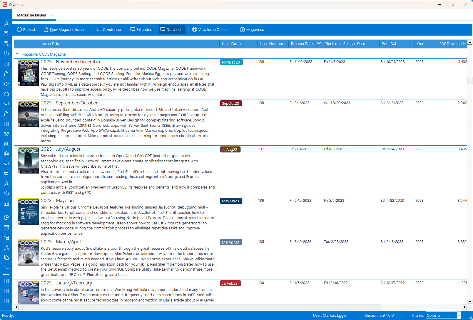This screenshot has width=473, height=320.
Task: Sort by Print Date column header
Action: [397, 44]
